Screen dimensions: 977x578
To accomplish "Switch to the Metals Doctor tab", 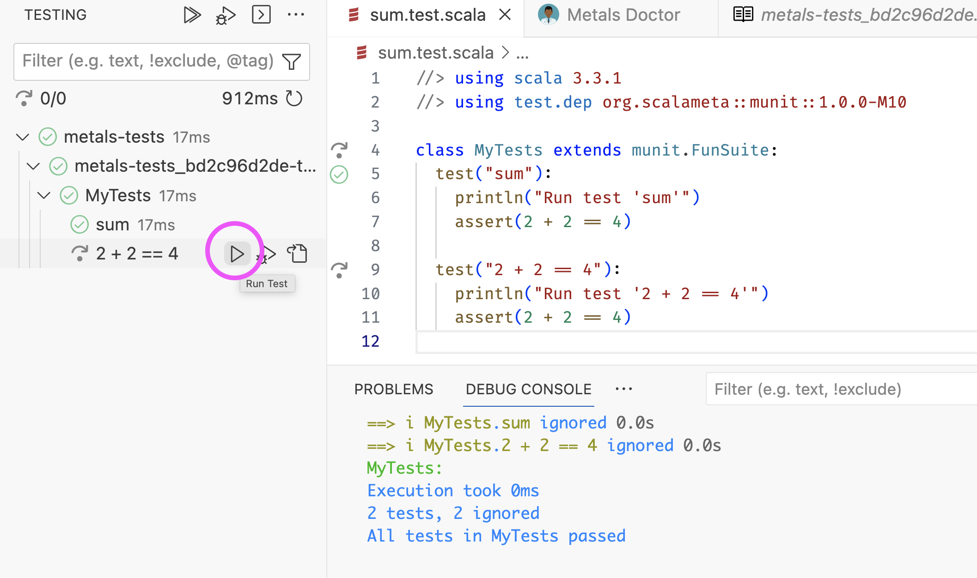I will point(623,15).
